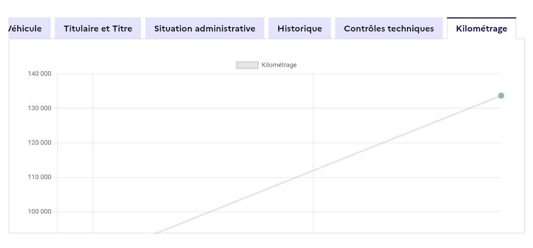Viewport: 533px width, 248px height.
Task: Click the horizontal gridline at 120 000
Action: pos(198,143)
